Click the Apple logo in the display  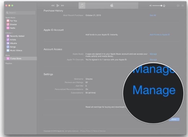tap(112, 5)
